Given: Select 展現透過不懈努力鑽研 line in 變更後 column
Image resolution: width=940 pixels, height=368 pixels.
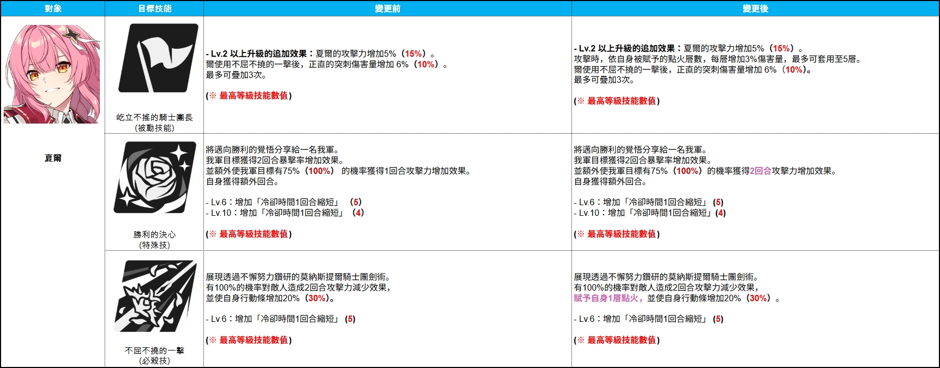Looking at the screenshot, I should (x=666, y=277).
